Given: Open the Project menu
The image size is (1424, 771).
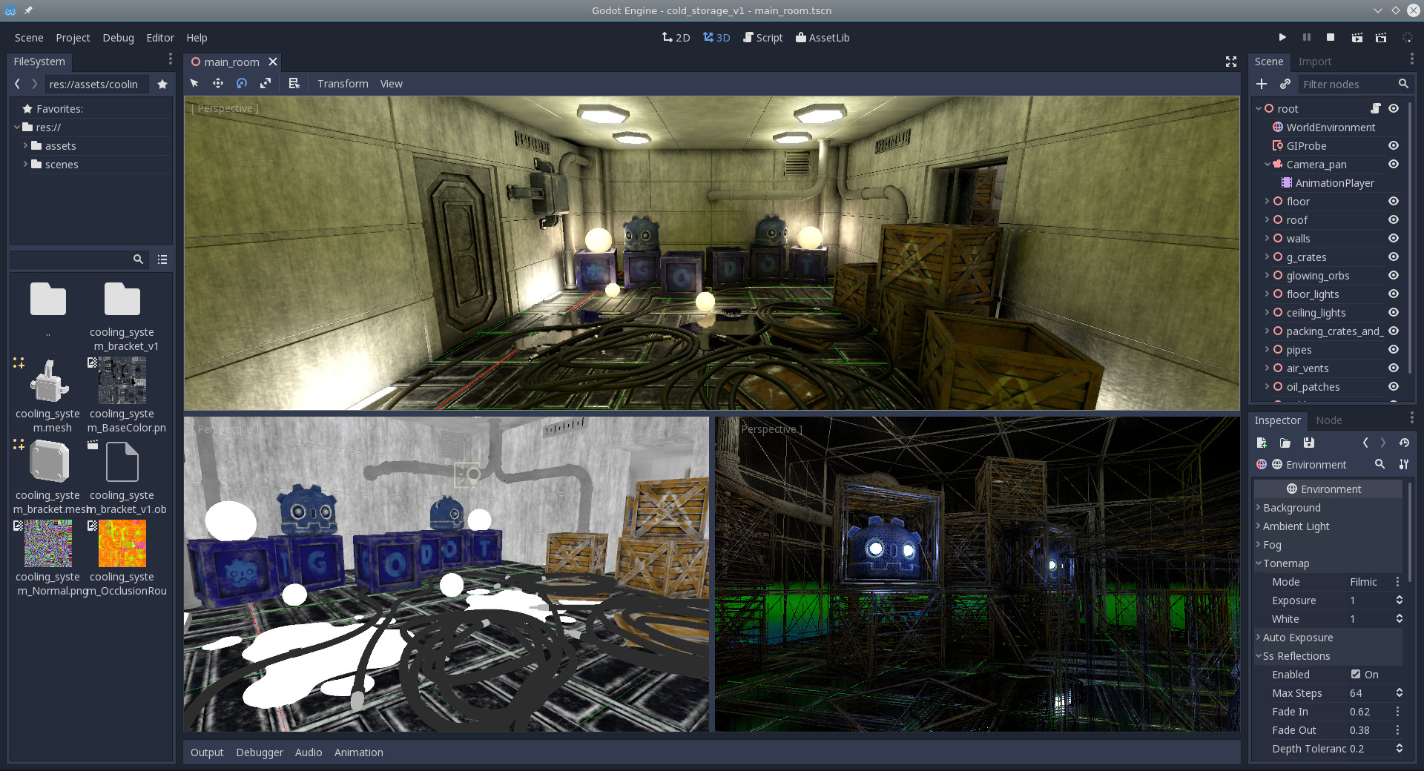Looking at the screenshot, I should pyautogui.click(x=72, y=37).
